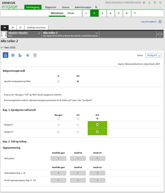
Task: Open the Rapporter menu
Action: [51, 7]
